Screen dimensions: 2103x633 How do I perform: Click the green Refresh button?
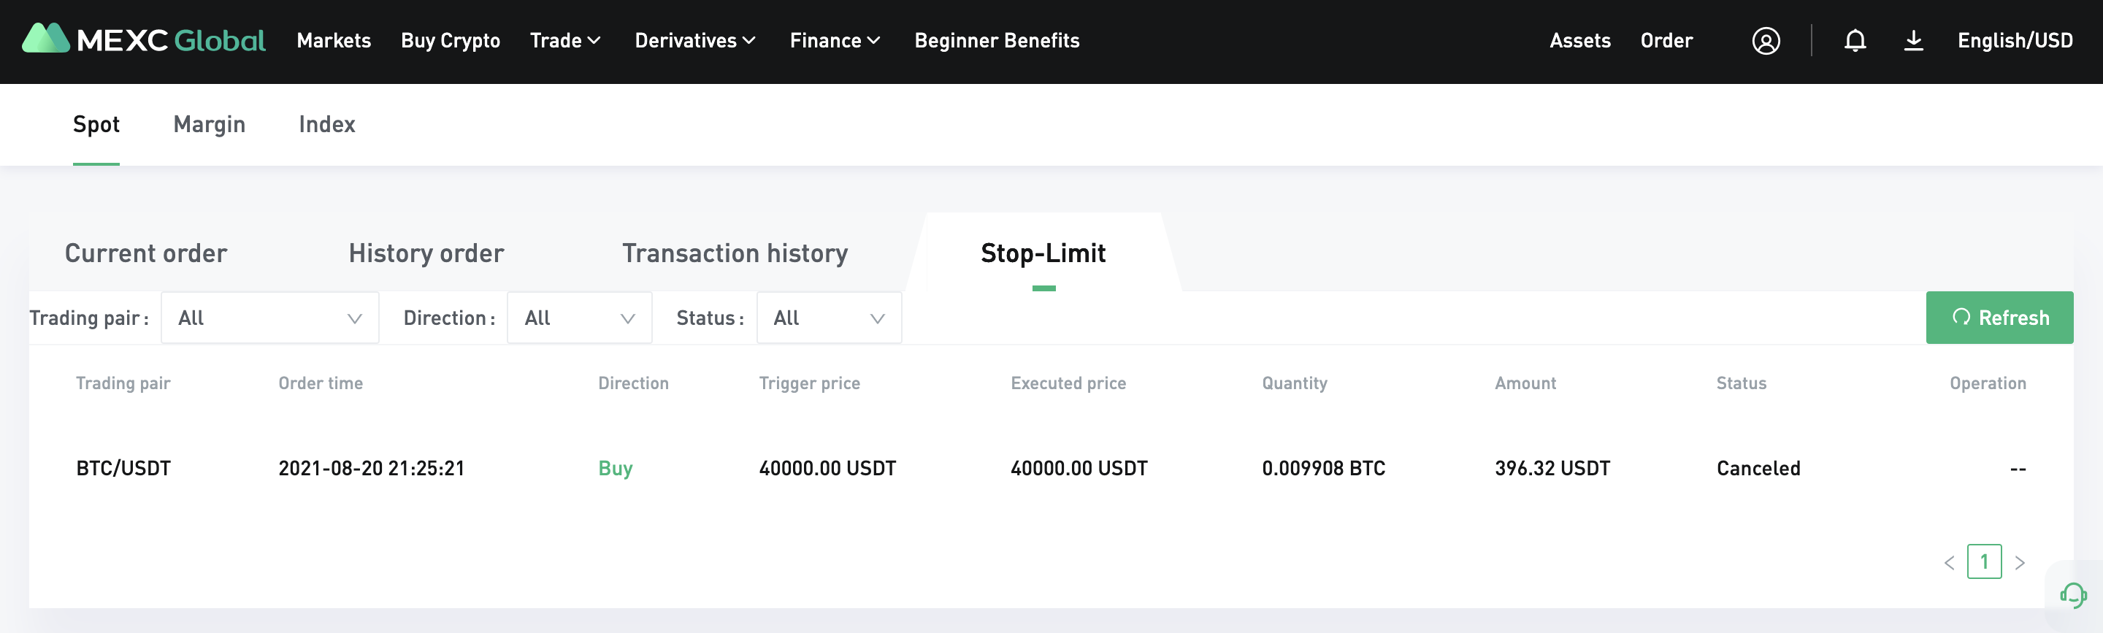pos(1999,318)
